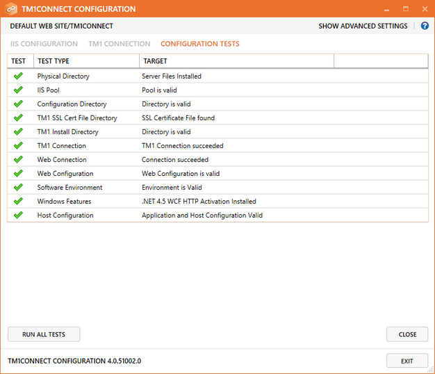435x374 pixels.
Task: Select the Windows Features row label
Action: 64,201
